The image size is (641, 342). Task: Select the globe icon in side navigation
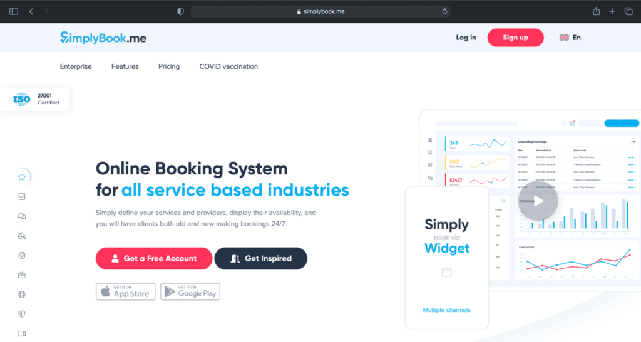(22, 294)
